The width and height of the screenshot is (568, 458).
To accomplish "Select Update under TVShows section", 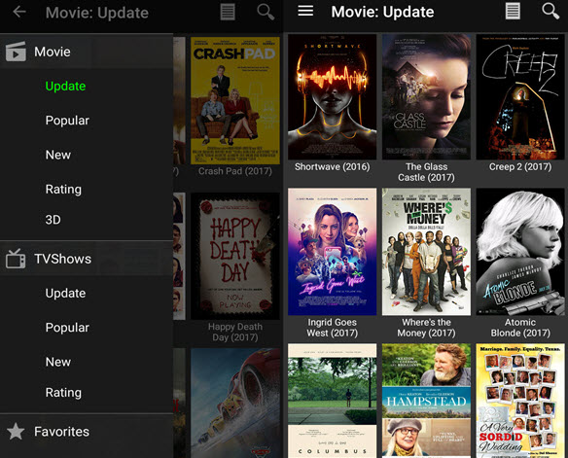I will (65, 293).
